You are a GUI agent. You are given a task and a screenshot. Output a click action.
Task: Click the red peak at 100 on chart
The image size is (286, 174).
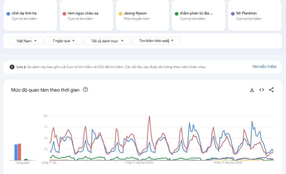[x=149, y=116]
